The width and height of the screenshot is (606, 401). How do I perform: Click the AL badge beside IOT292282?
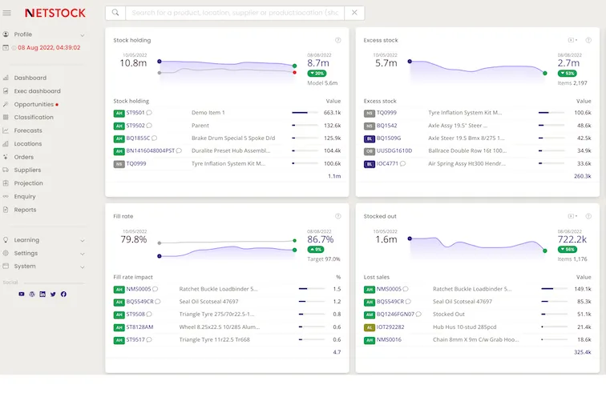coord(370,327)
